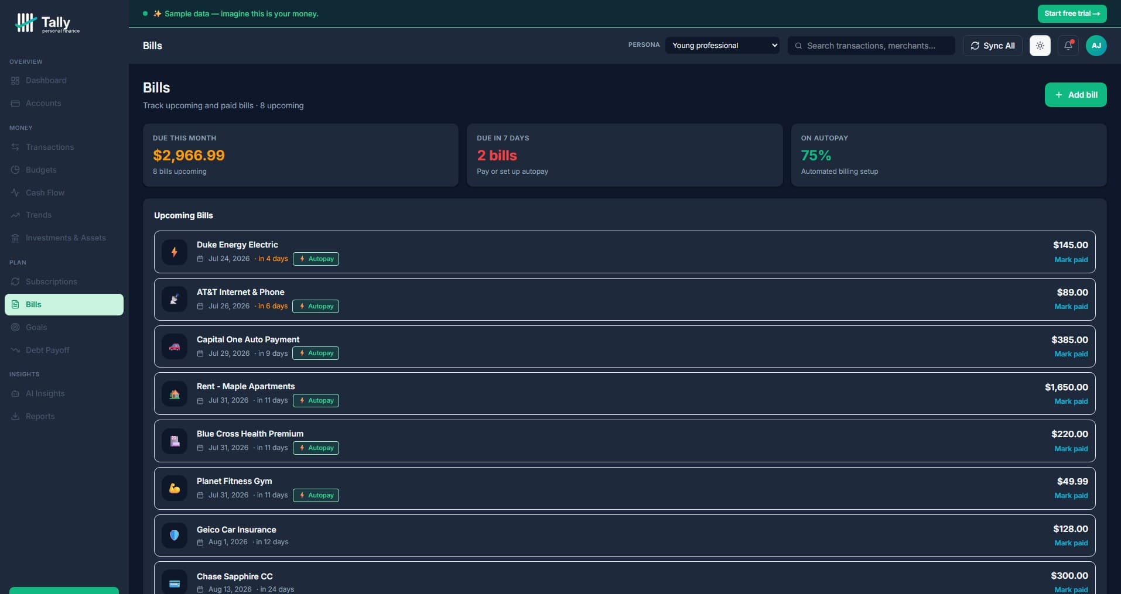Click the Chase Sapphire CC bill title
1121x594 pixels.
point(234,576)
